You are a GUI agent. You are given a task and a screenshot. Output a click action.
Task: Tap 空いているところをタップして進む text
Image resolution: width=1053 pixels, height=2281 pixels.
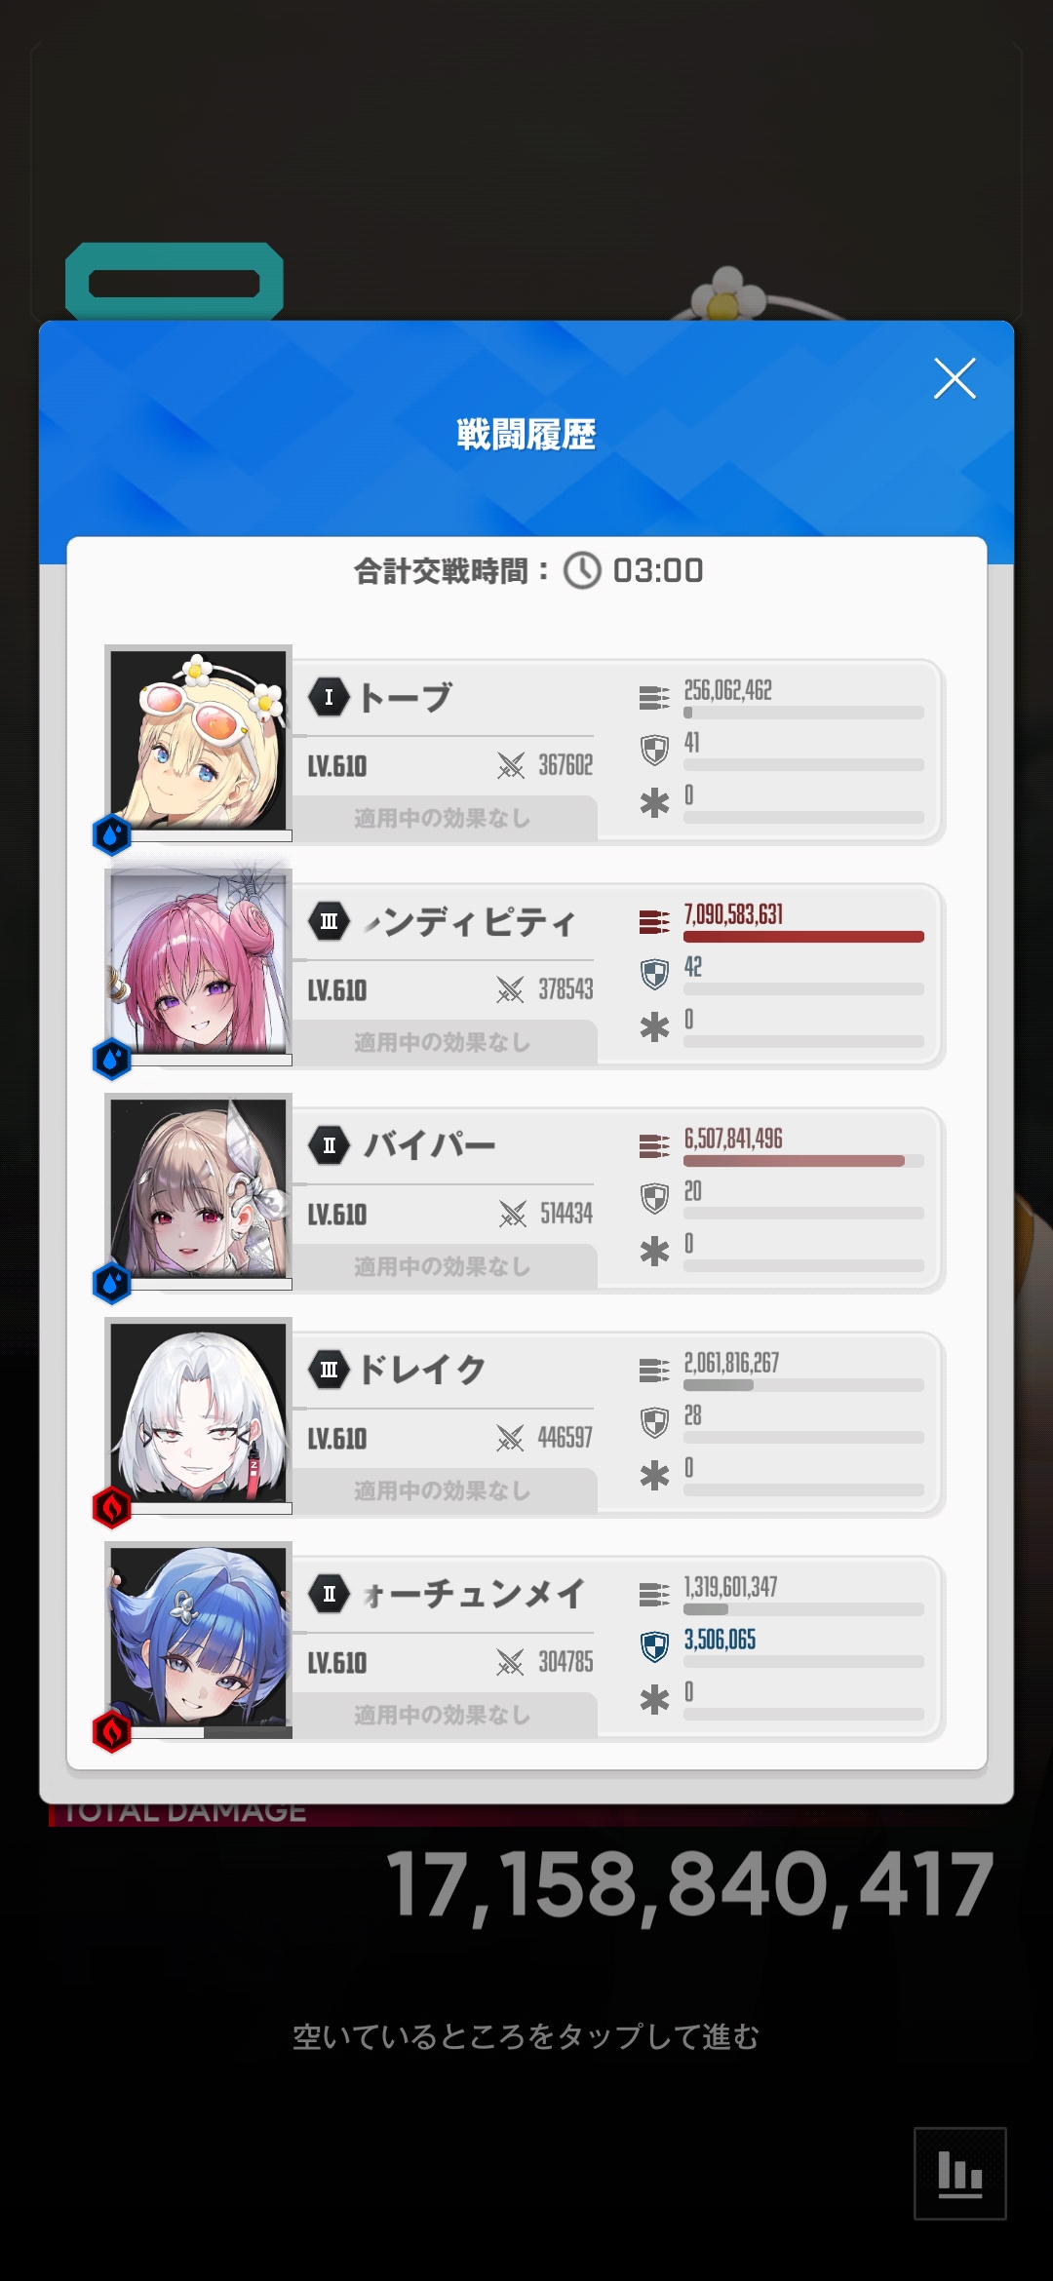pyautogui.click(x=526, y=2036)
